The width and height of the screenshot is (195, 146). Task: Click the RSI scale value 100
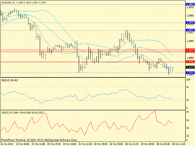(x=188, y=80)
